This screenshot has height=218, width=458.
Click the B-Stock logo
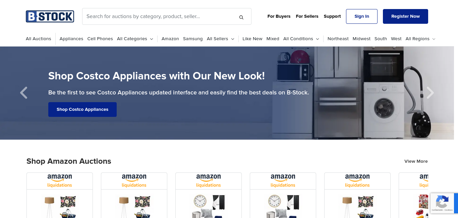coord(50,16)
